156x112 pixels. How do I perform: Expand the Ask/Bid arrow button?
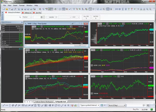tap(56, 17)
